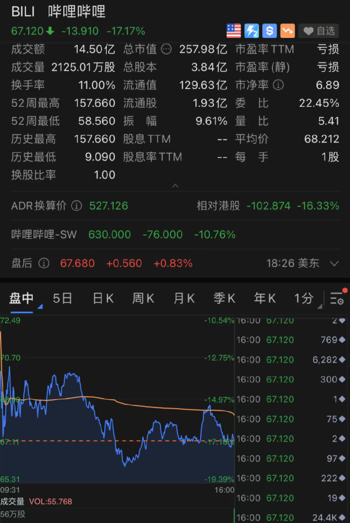Tap the after-hours price 67.680
This screenshot has width=350, height=523.
point(78,263)
